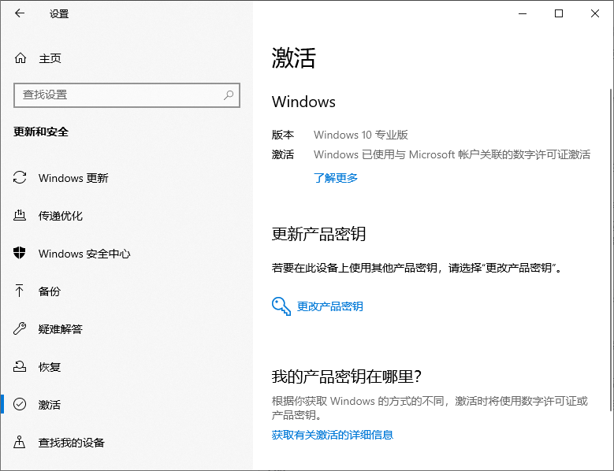Click the 疑难解答 wrench icon
The height and width of the screenshot is (471, 614).
pos(20,329)
